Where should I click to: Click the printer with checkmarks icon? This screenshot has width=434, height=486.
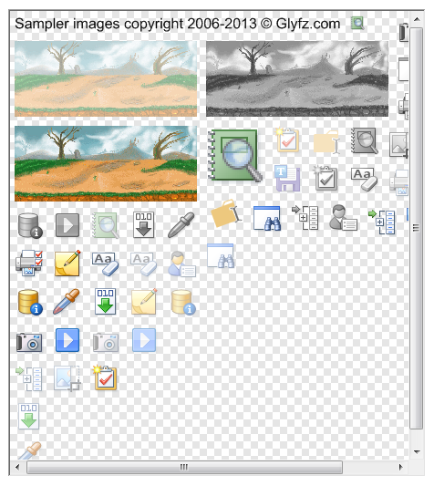pyautogui.click(x=29, y=264)
